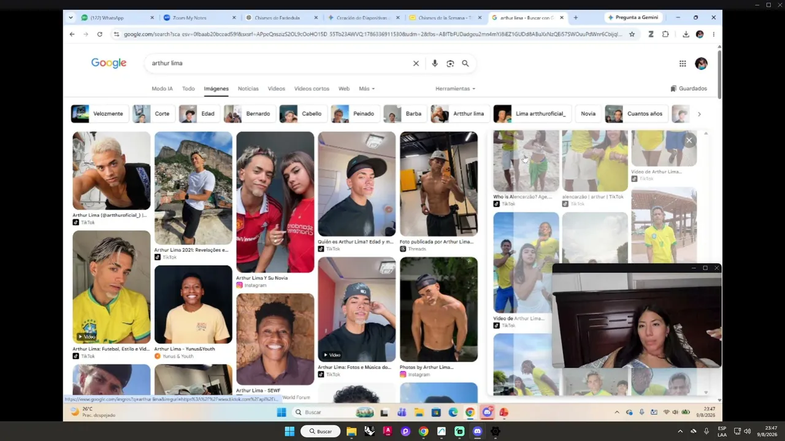Switch to the Zoom My Notes tab
The image size is (785, 441).
pos(199,18)
